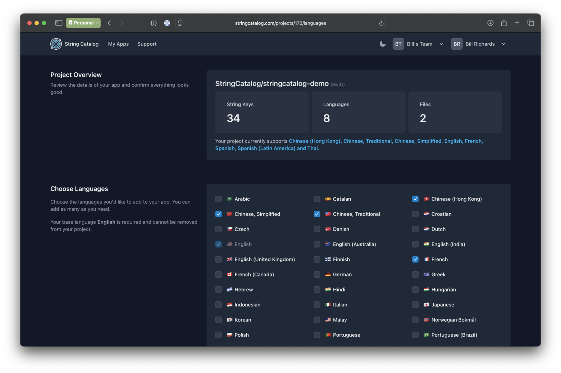Click the page reader icon in address bar
561x373 pixels.
click(x=180, y=23)
